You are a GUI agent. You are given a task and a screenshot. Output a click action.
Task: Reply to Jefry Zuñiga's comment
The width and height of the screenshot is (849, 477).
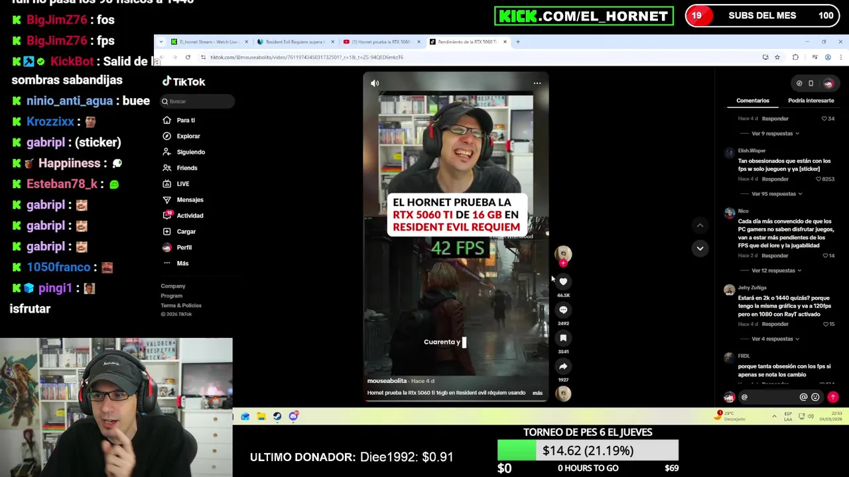tap(775, 325)
